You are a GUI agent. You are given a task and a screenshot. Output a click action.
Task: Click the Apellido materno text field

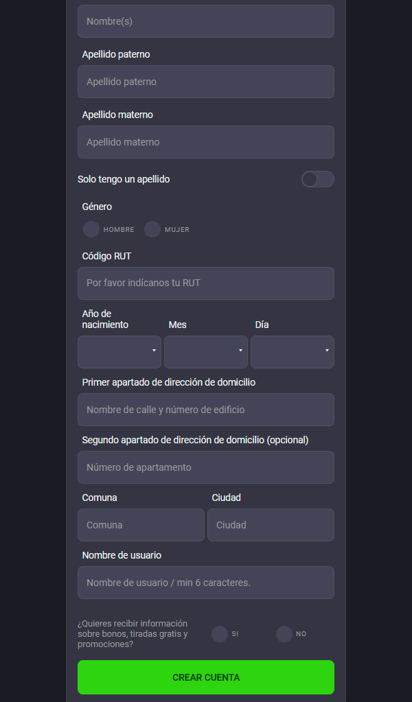[206, 142]
